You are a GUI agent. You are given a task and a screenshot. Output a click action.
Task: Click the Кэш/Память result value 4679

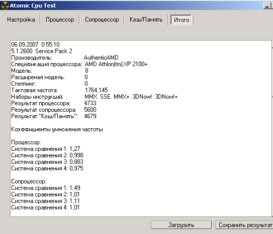click(90, 116)
